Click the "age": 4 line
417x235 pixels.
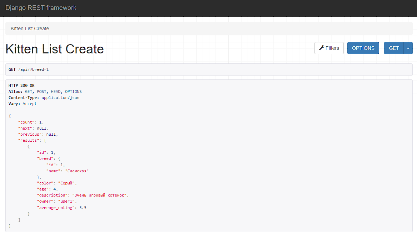tap(47, 189)
